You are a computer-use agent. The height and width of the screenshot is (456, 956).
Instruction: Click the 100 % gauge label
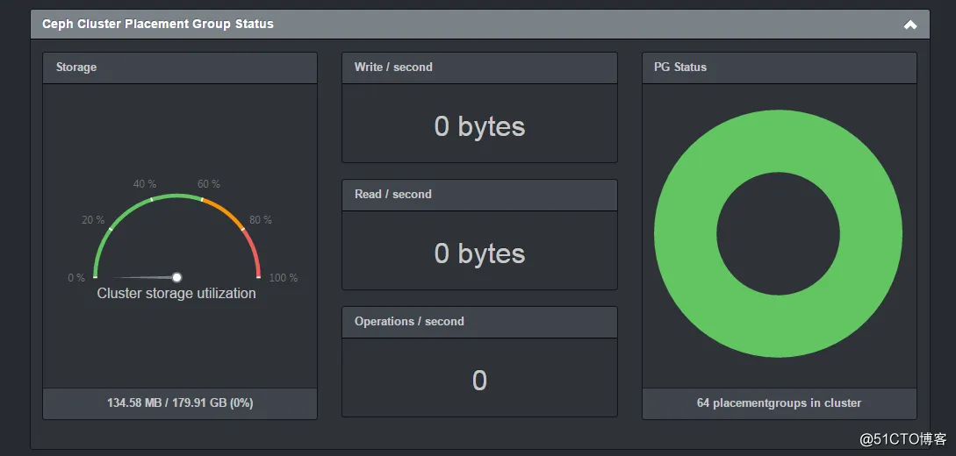(x=284, y=278)
